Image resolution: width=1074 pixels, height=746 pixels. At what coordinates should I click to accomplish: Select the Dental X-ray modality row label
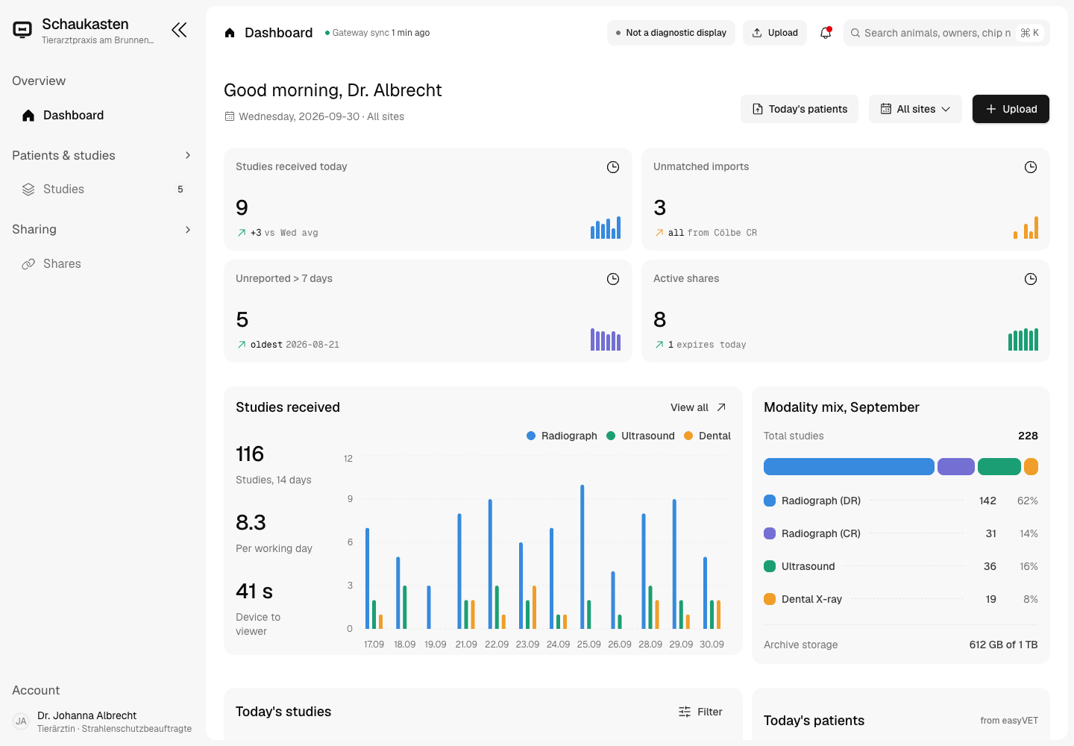coord(811,599)
